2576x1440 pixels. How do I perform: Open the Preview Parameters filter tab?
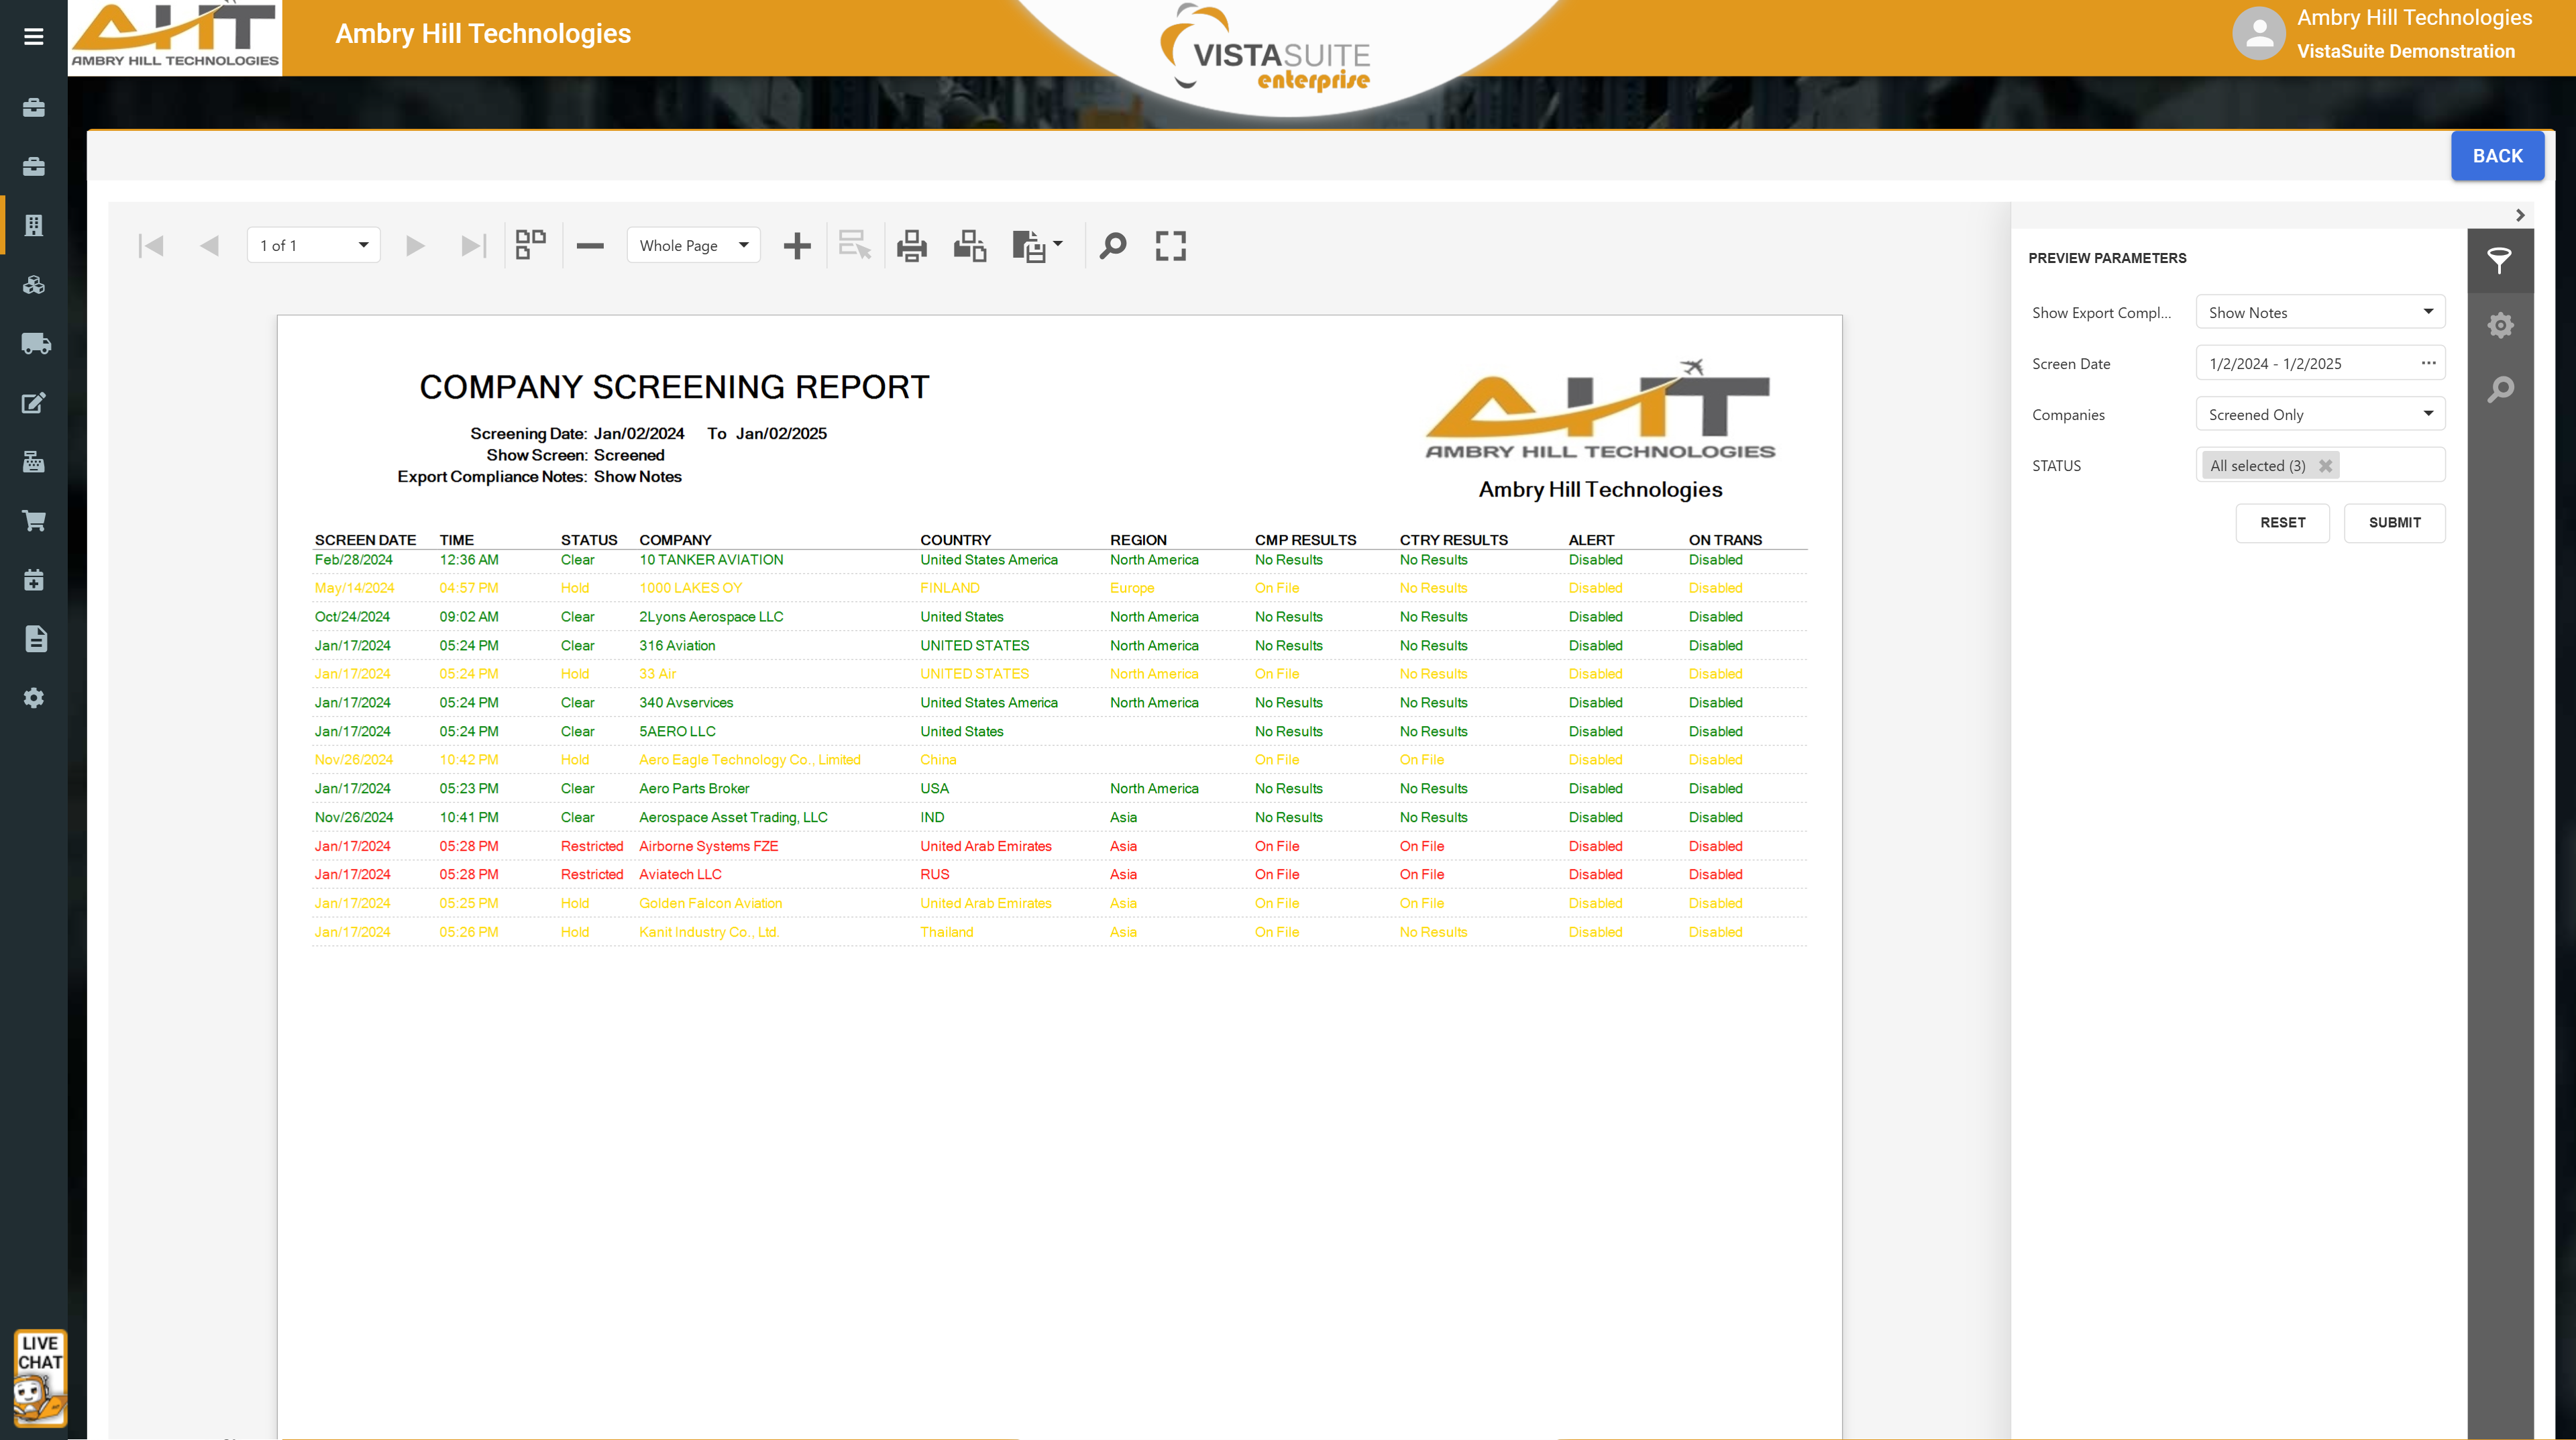tap(2499, 261)
